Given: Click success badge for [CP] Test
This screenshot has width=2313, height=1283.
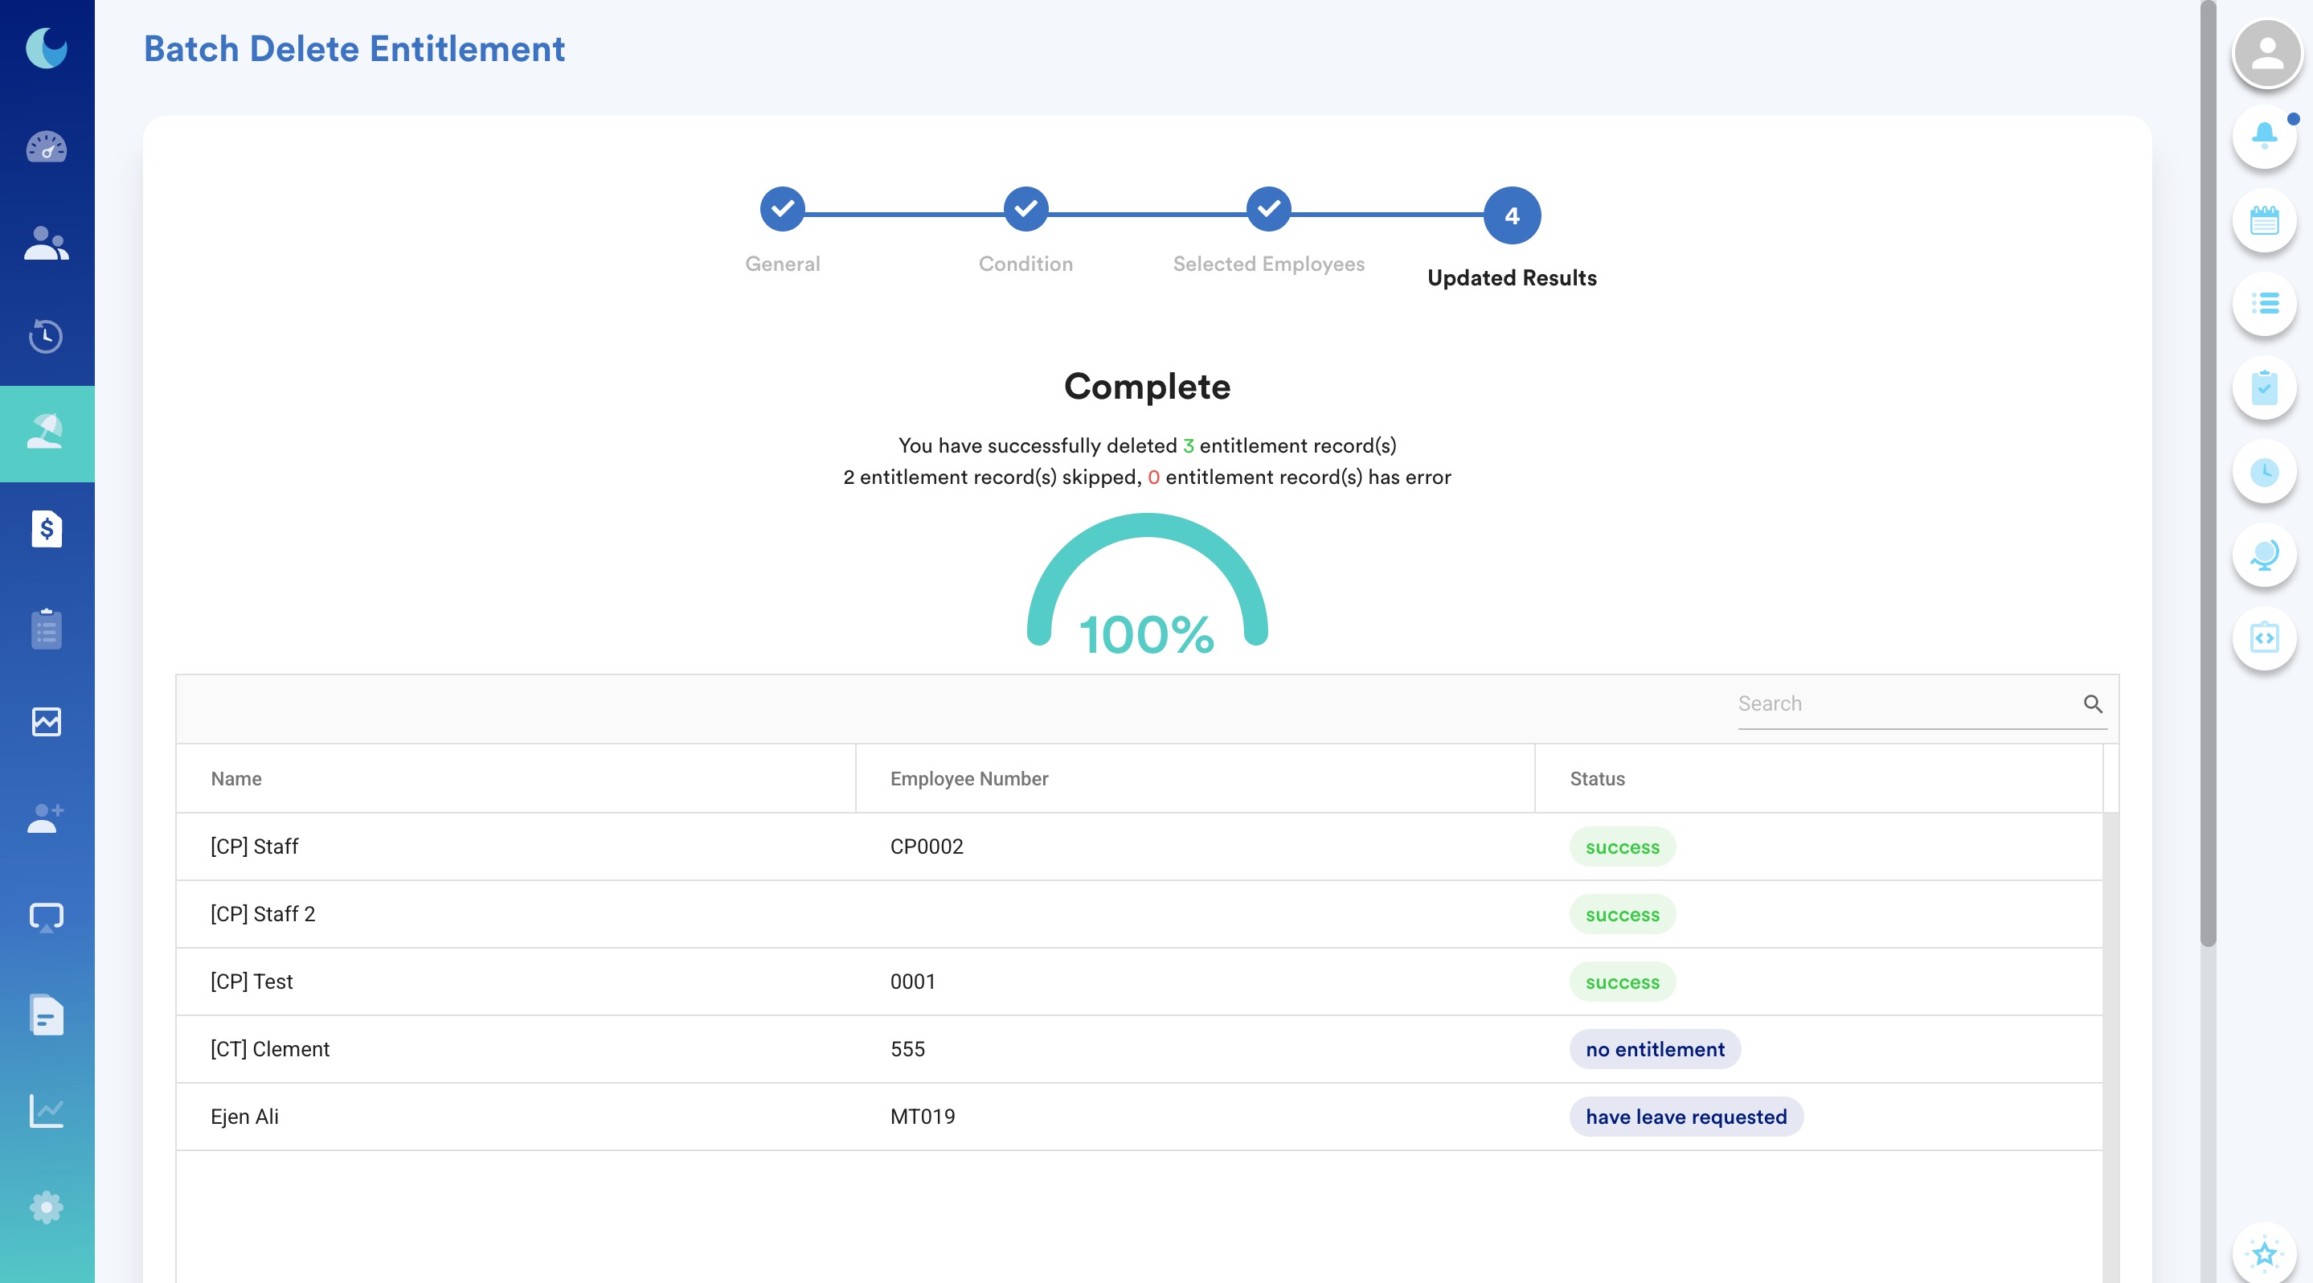Looking at the screenshot, I should (1622, 982).
